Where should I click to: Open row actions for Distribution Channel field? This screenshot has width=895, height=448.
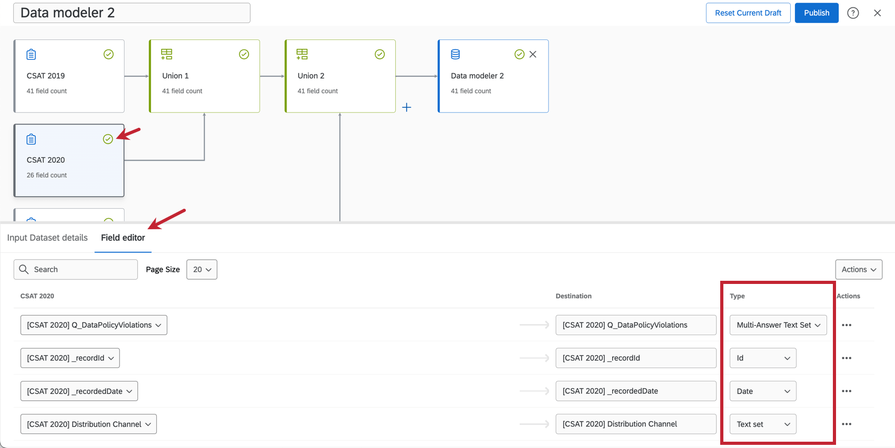click(847, 424)
